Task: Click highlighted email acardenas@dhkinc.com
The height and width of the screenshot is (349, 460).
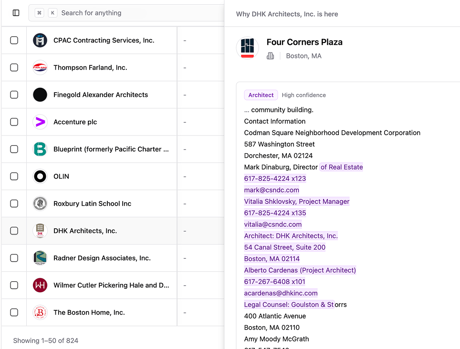Action: [x=281, y=293]
